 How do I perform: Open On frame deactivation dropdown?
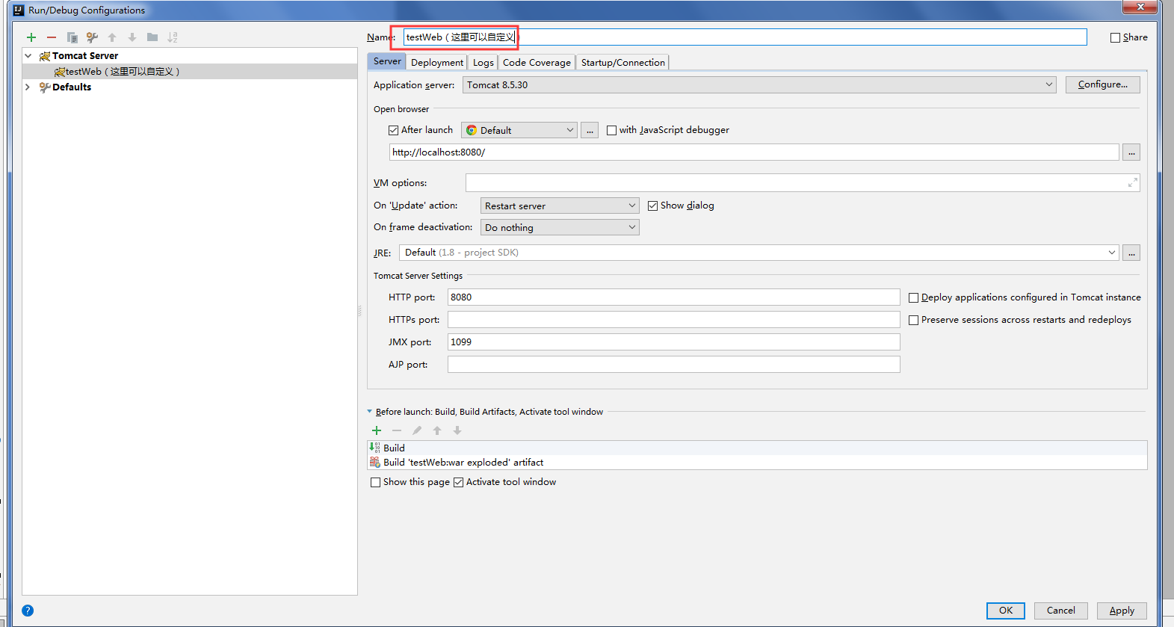(x=560, y=227)
